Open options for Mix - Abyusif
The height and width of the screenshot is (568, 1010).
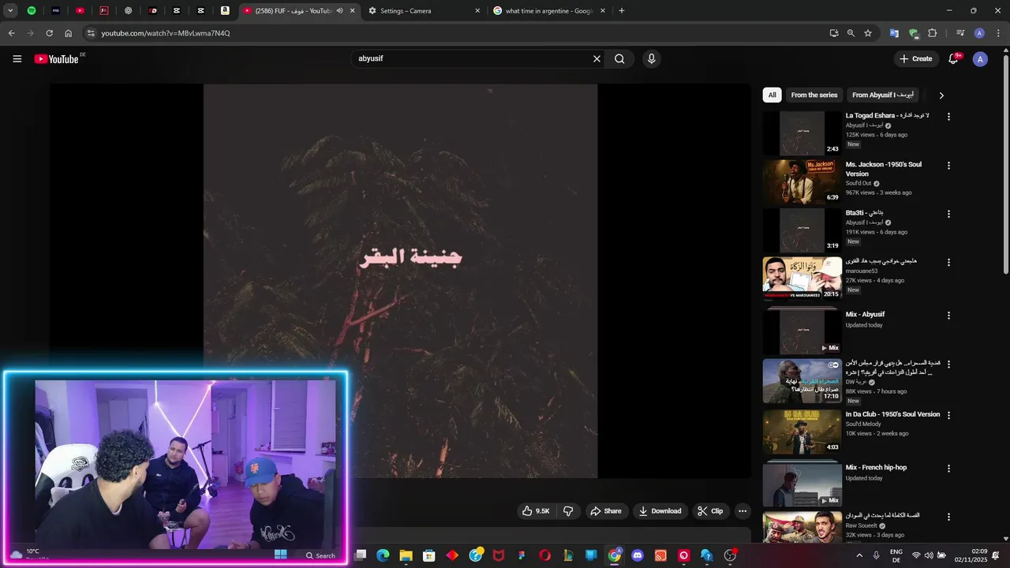click(948, 316)
